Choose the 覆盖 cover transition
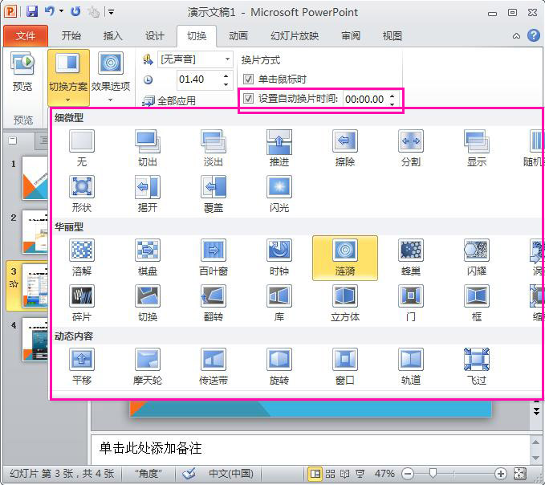This screenshot has width=545, height=485. tap(213, 194)
